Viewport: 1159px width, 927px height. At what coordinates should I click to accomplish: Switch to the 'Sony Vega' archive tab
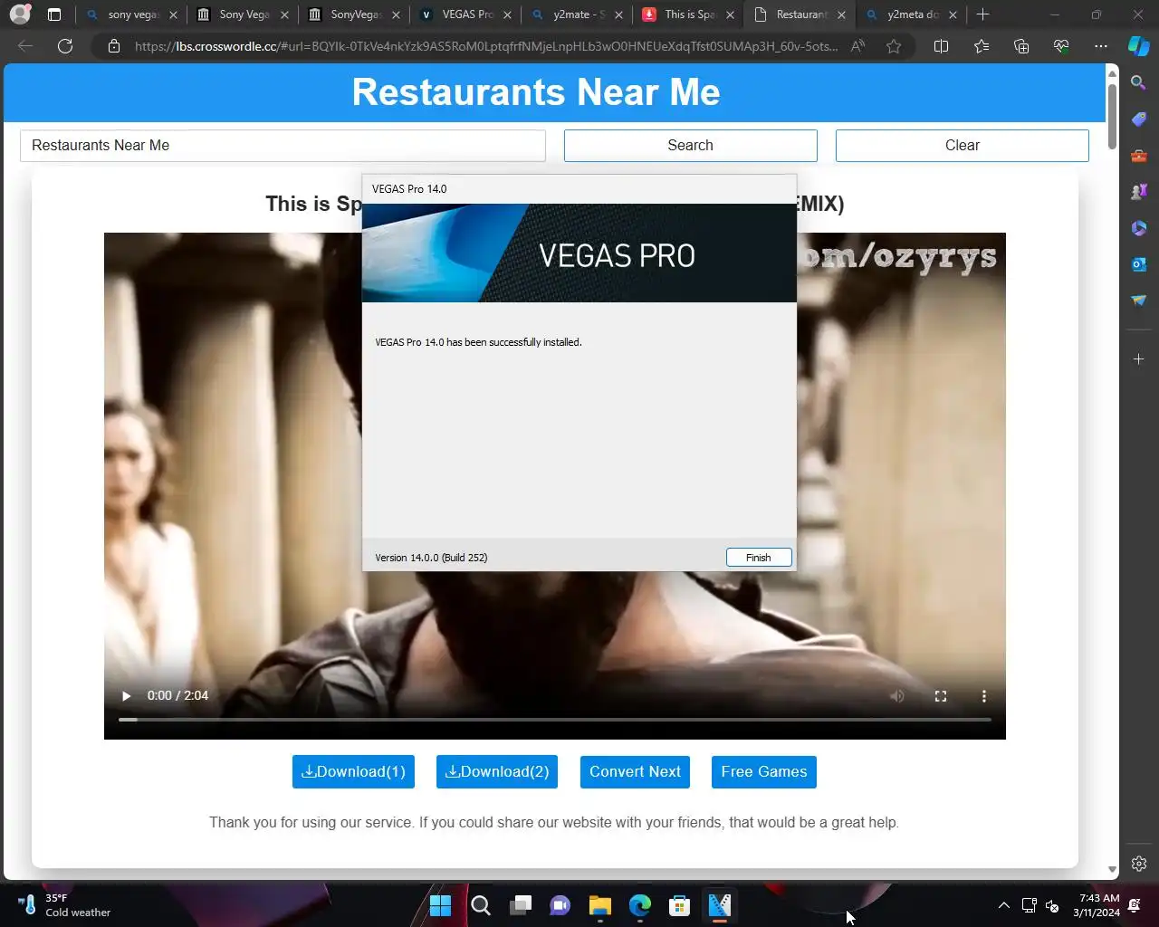244,14
